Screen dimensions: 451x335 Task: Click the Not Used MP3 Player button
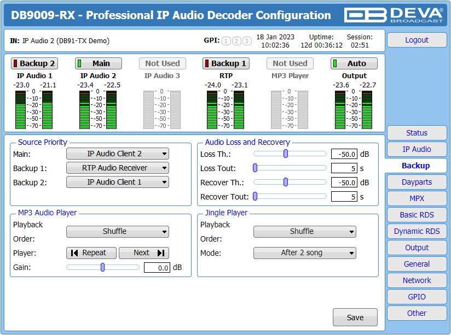(x=290, y=63)
